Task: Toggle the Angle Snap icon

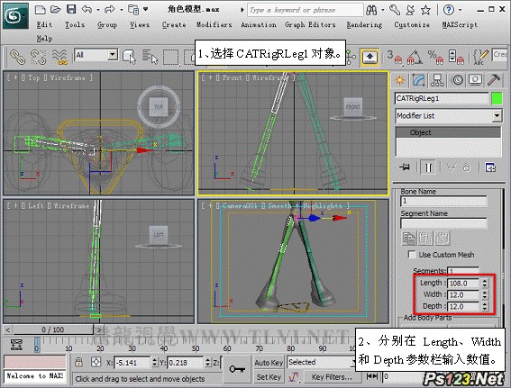Action: (x=414, y=57)
